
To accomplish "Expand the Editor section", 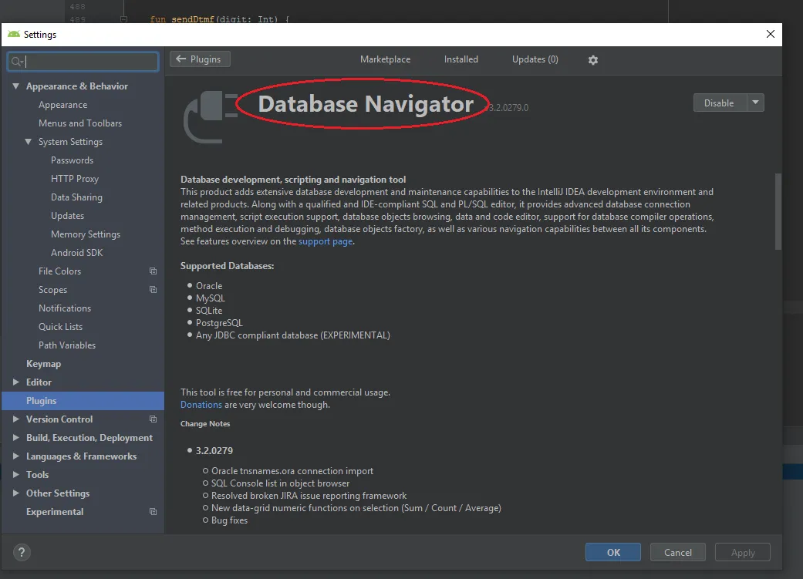I will click(16, 382).
